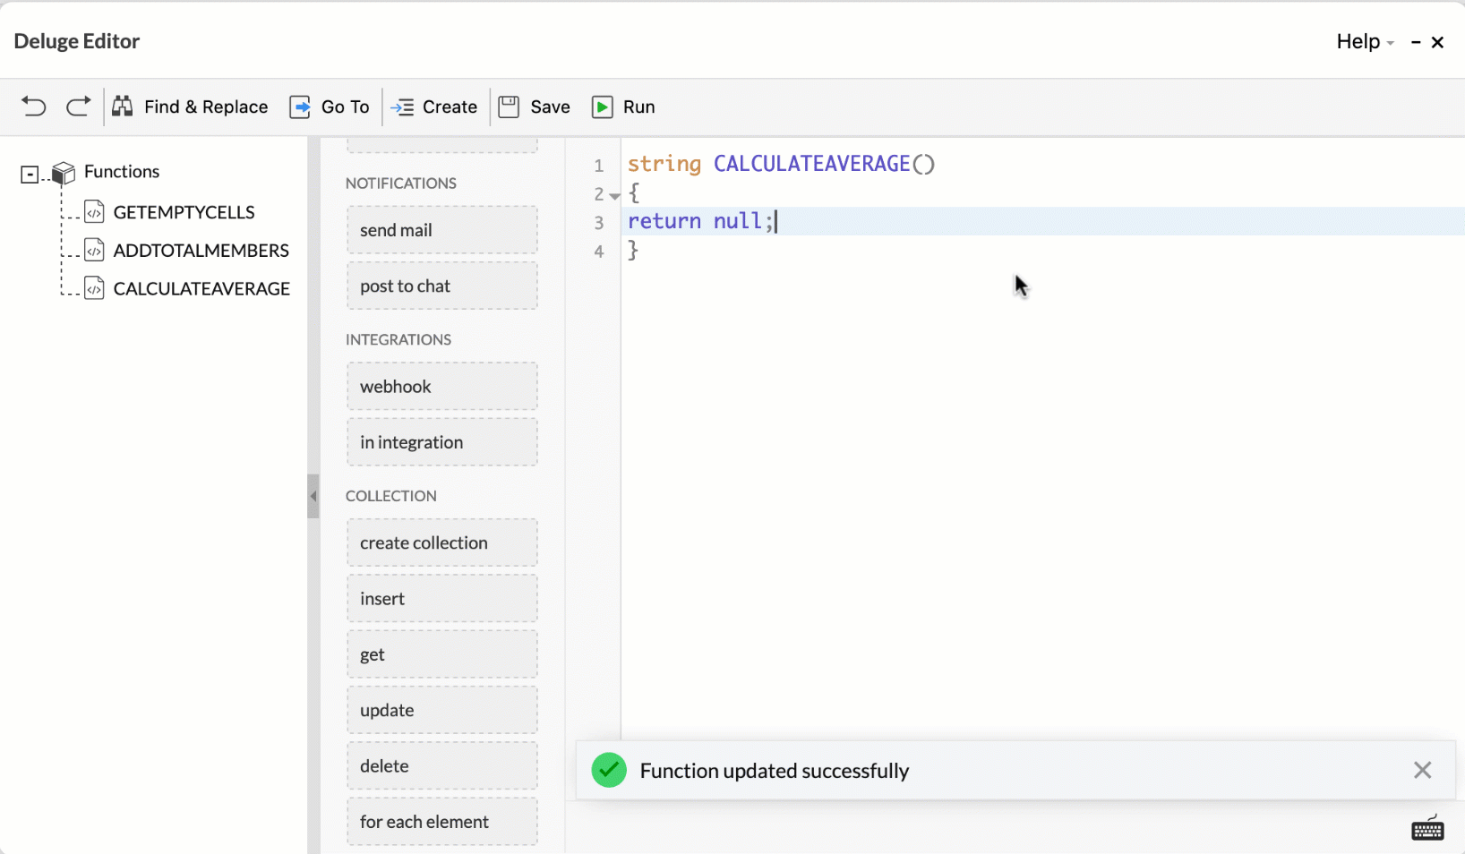Collapse the Functions tree node
1465x854 pixels.
[30, 174]
